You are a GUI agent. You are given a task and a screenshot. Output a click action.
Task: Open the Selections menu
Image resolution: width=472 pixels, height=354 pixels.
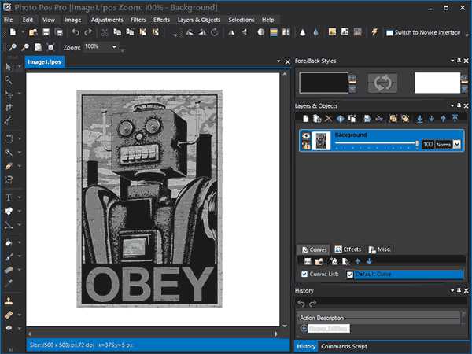pyautogui.click(x=242, y=20)
